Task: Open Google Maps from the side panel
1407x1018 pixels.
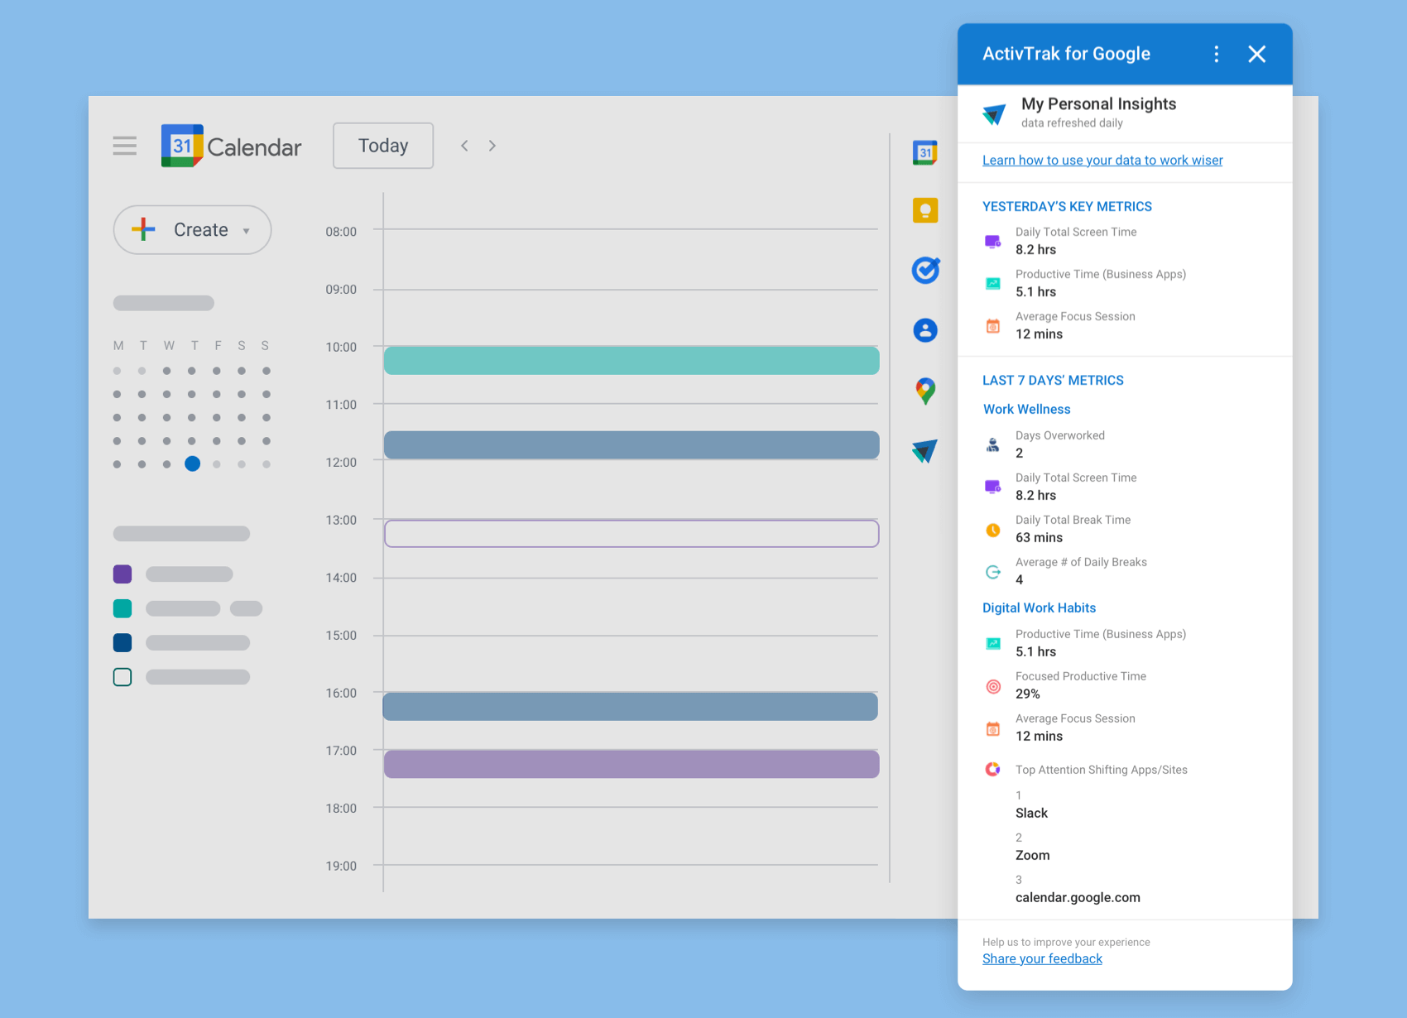Action: click(925, 391)
